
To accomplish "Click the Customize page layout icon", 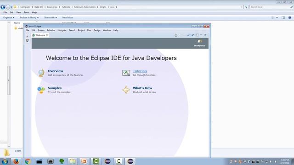I will 197,35.
